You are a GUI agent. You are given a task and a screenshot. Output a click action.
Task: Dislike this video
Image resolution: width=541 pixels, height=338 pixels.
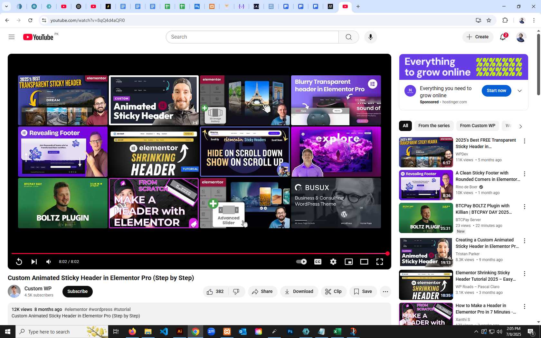[x=236, y=292]
